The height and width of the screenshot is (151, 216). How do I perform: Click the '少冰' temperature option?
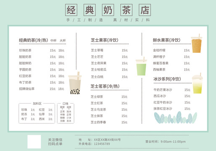(x=69, y=118)
